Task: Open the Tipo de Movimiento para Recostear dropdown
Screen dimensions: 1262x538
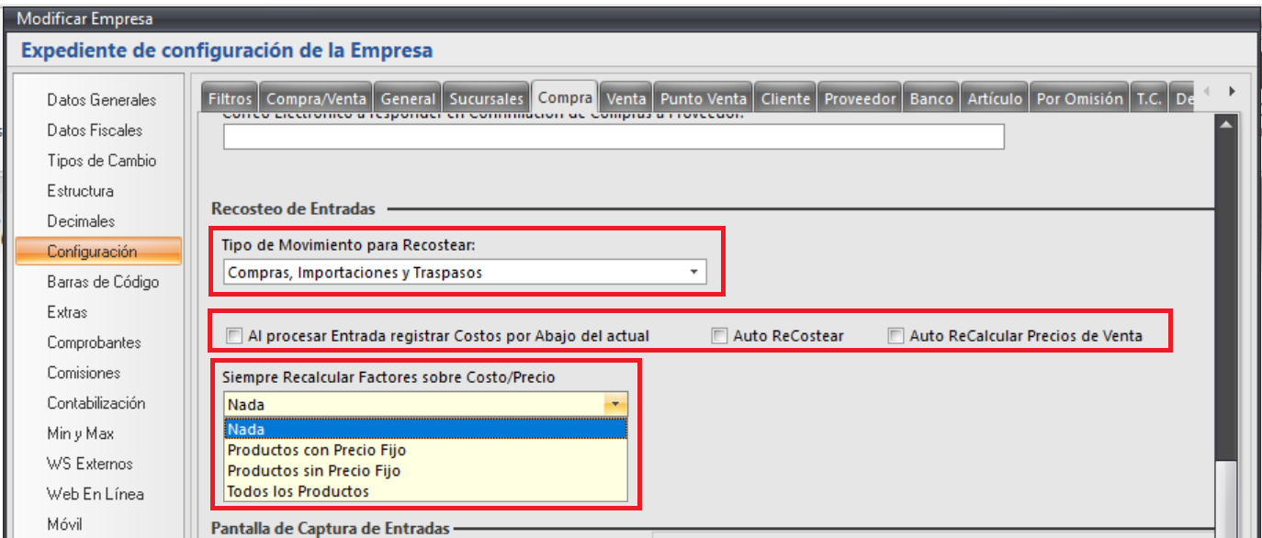Action: click(x=693, y=272)
